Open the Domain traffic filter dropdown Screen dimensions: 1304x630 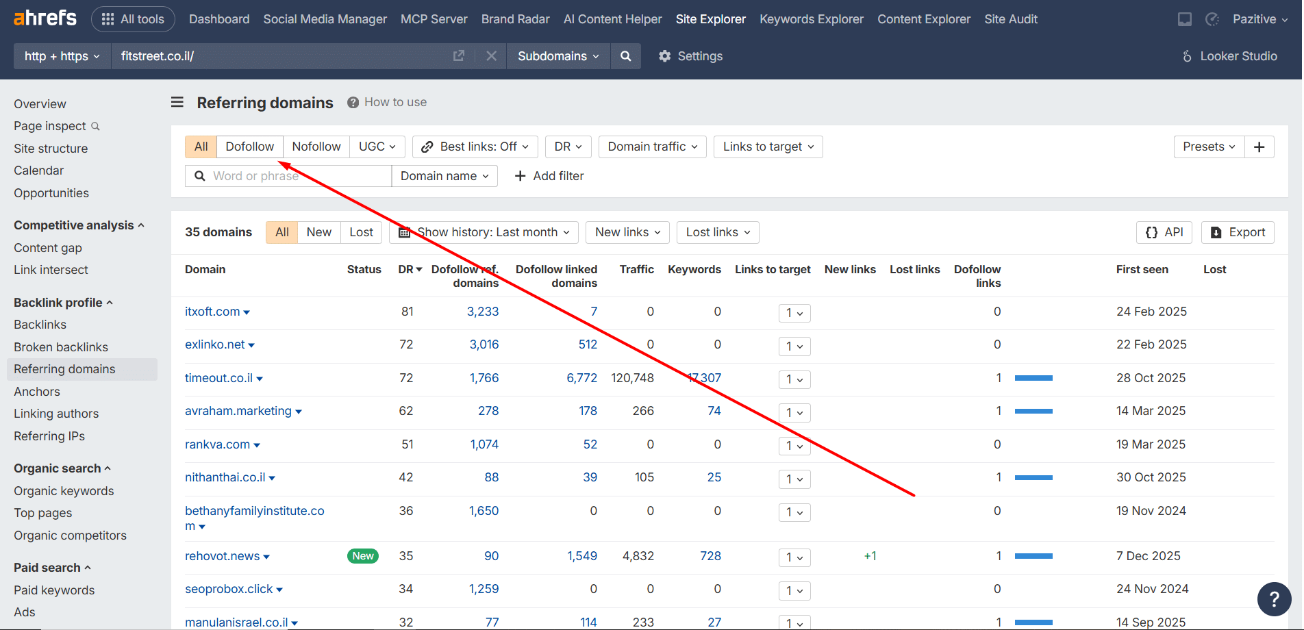tap(653, 147)
